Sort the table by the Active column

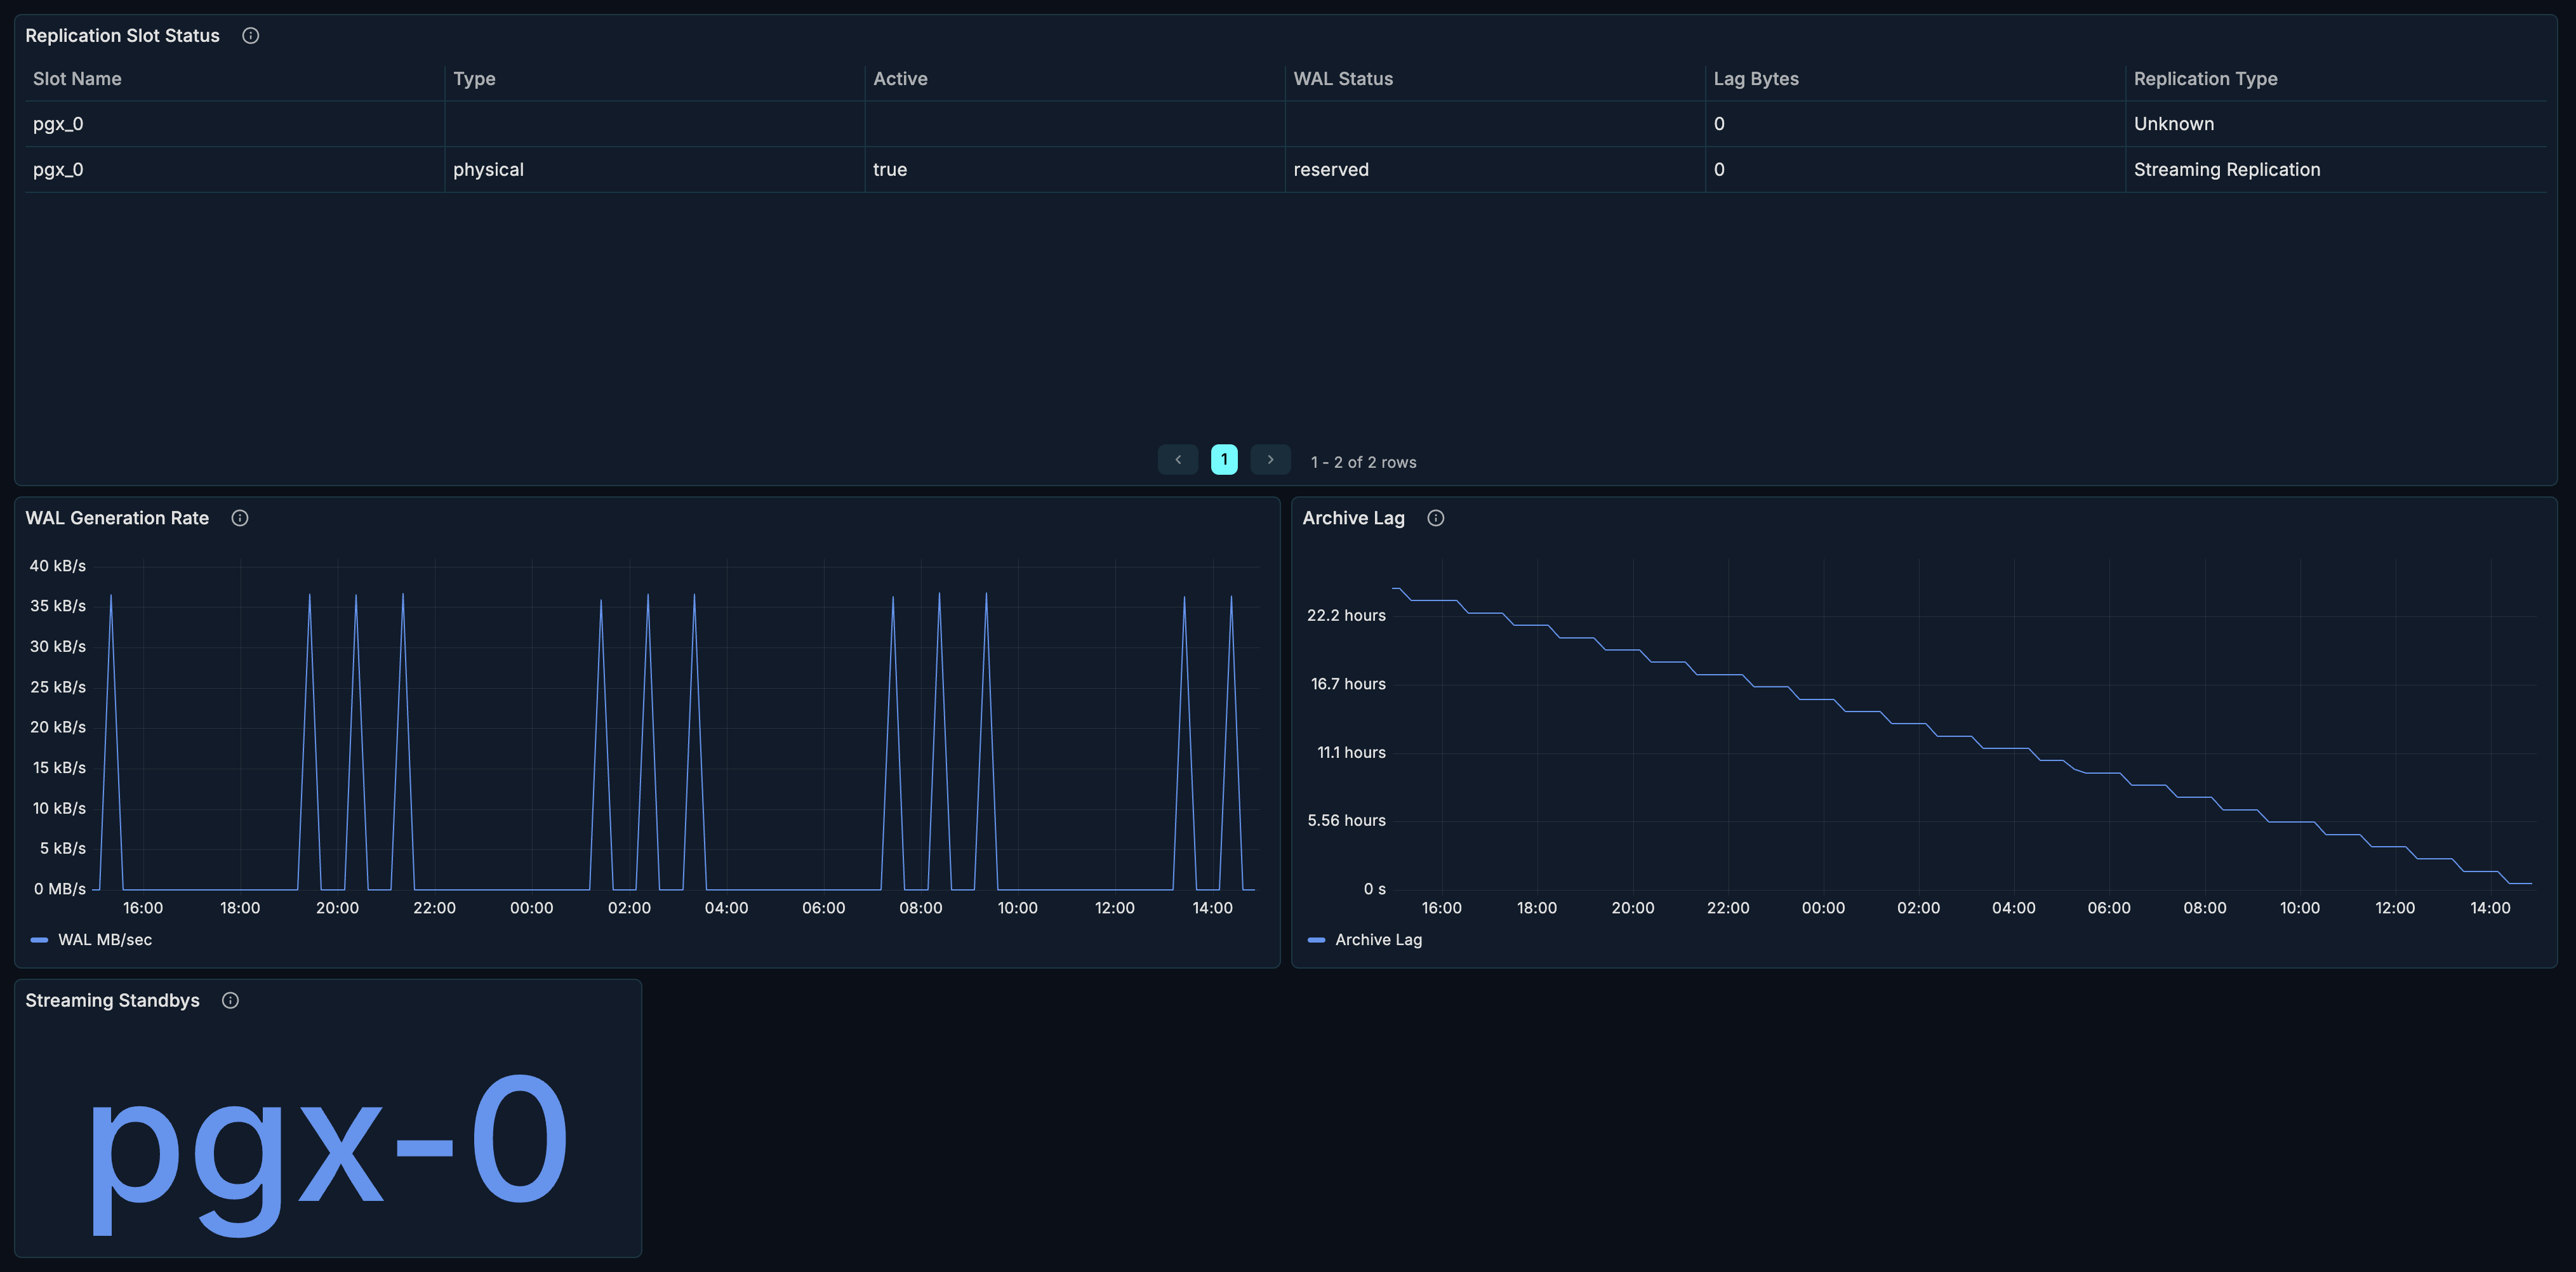[x=899, y=78]
